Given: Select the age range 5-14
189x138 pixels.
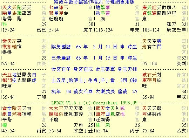Looking at the screenshot, I should [x=54, y=30].
